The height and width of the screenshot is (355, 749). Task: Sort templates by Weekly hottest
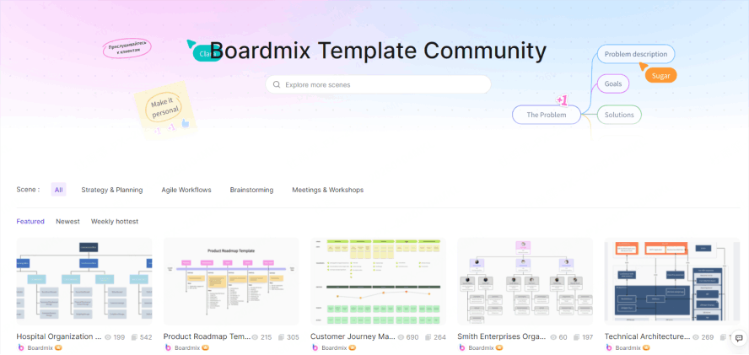pyautogui.click(x=115, y=221)
